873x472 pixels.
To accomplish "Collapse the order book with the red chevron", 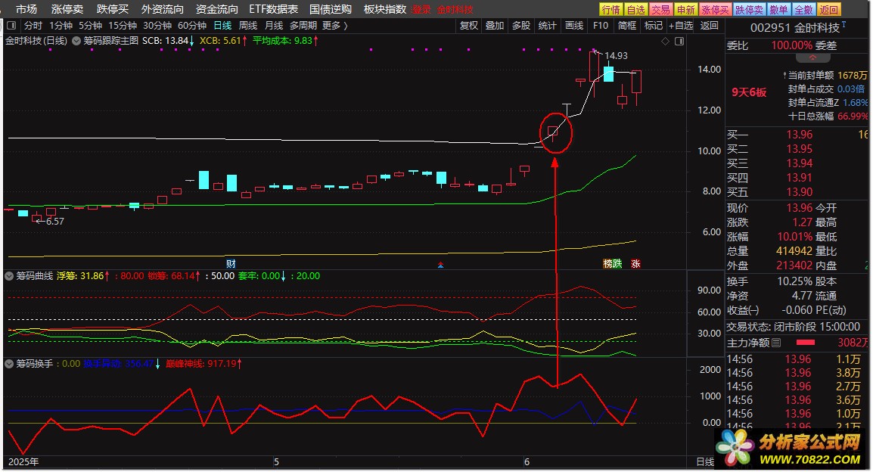I will point(812,58).
